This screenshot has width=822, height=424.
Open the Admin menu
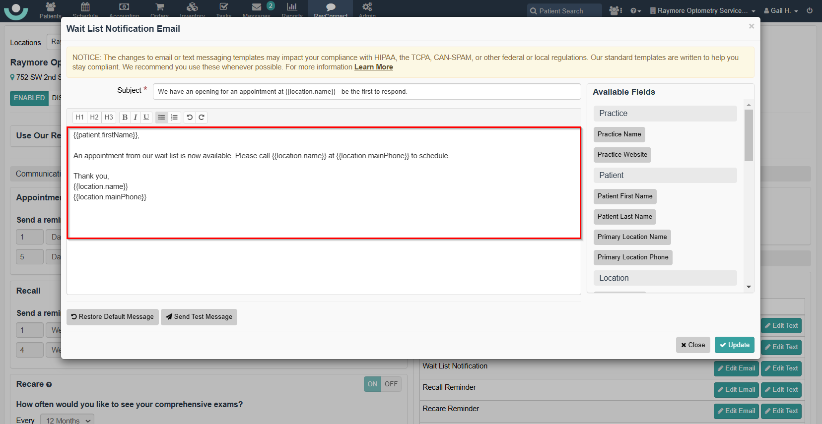click(x=367, y=8)
